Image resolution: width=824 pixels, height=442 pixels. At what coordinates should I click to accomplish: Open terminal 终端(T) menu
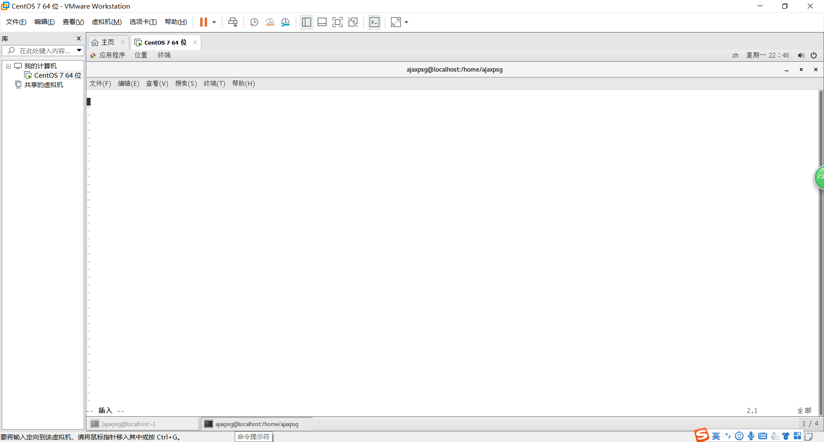point(214,84)
